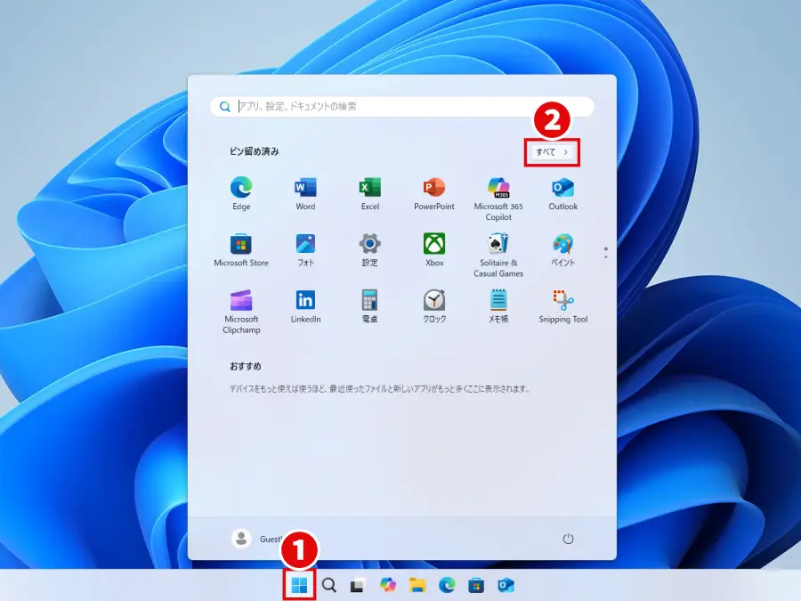801x601 pixels.
Task: Click the Windows Start button on taskbar
Action: (299, 585)
